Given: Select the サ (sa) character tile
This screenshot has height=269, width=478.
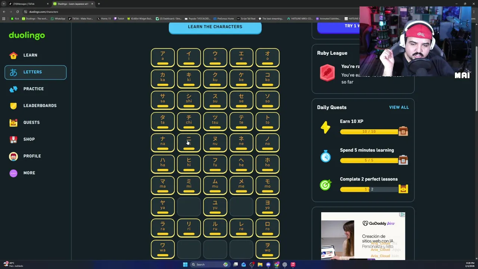Looking at the screenshot, I should pyautogui.click(x=162, y=100).
